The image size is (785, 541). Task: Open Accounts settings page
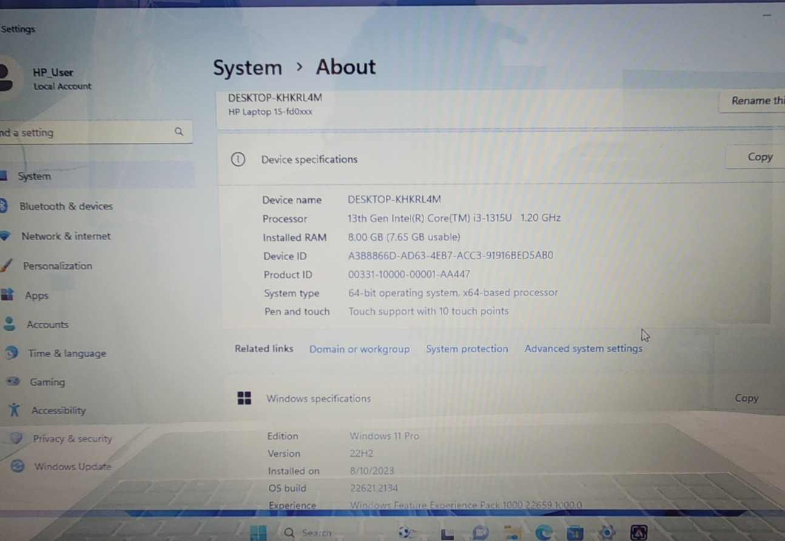pos(47,324)
